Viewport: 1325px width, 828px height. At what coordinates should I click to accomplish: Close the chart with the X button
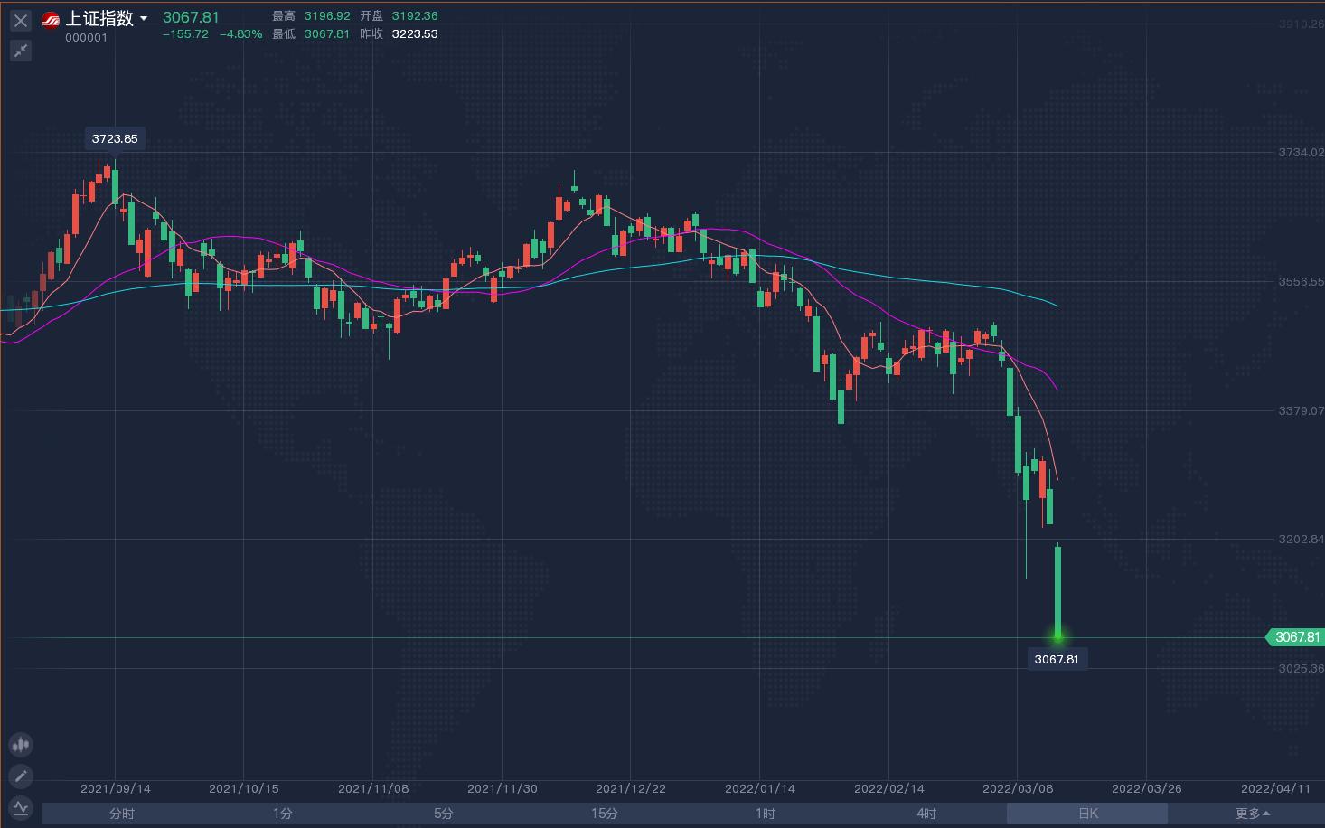tap(21, 20)
